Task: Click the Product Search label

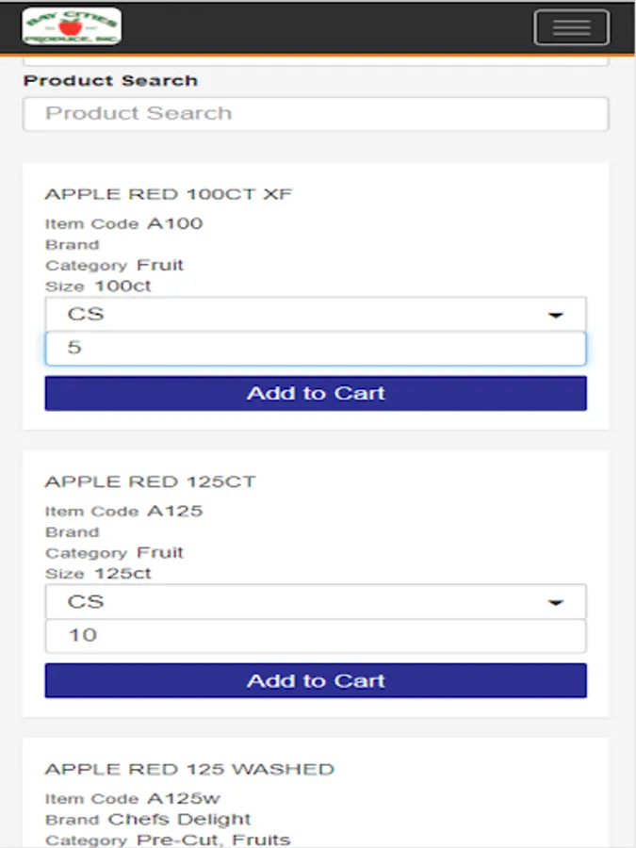Action: click(x=110, y=81)
